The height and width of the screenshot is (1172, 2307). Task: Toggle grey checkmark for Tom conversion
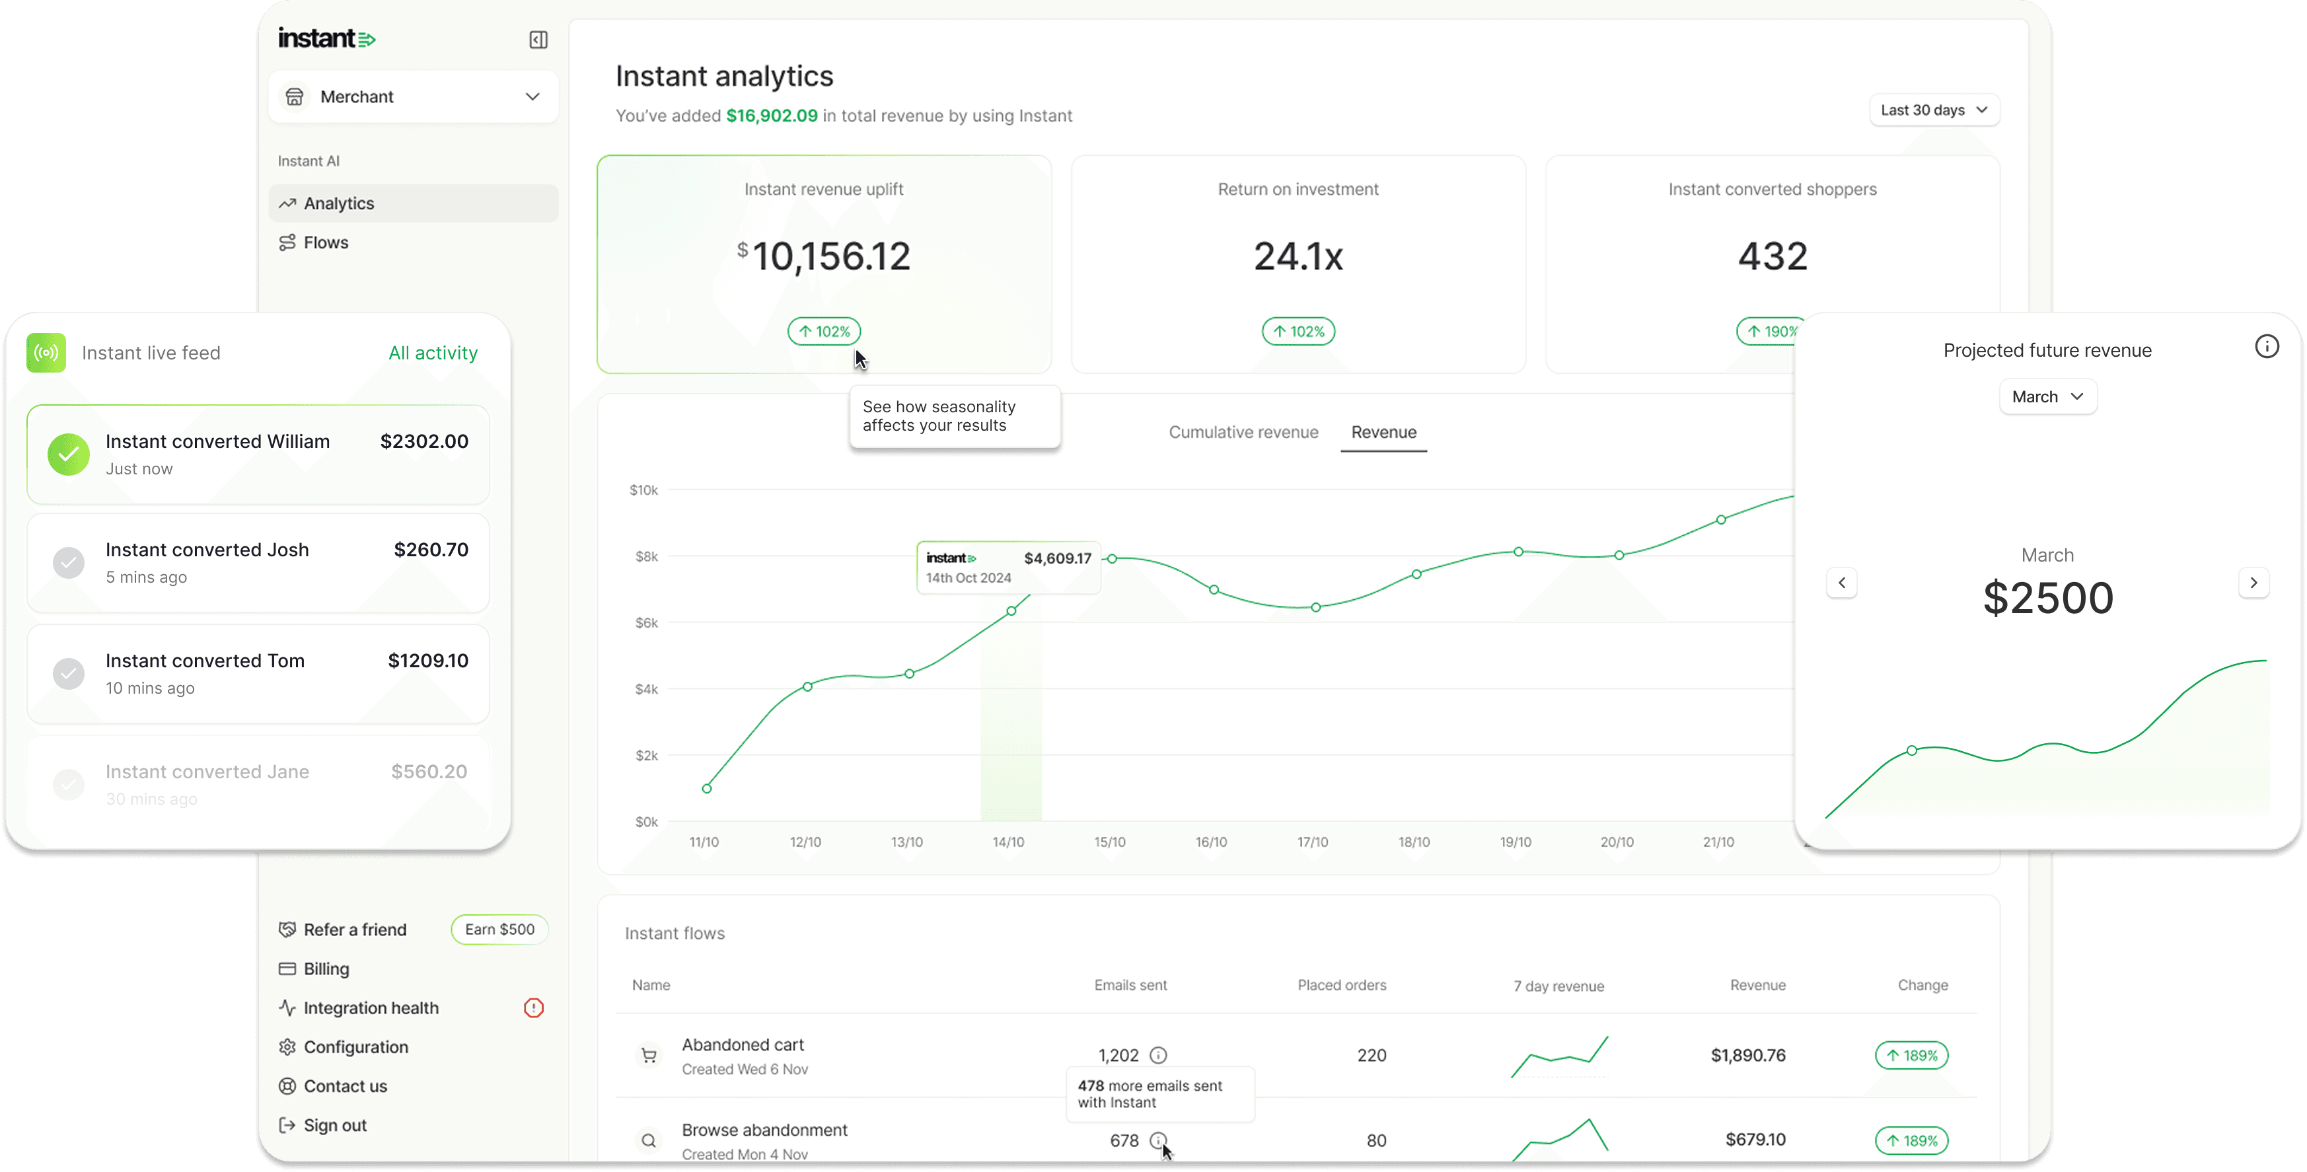(x=69, y=673)
